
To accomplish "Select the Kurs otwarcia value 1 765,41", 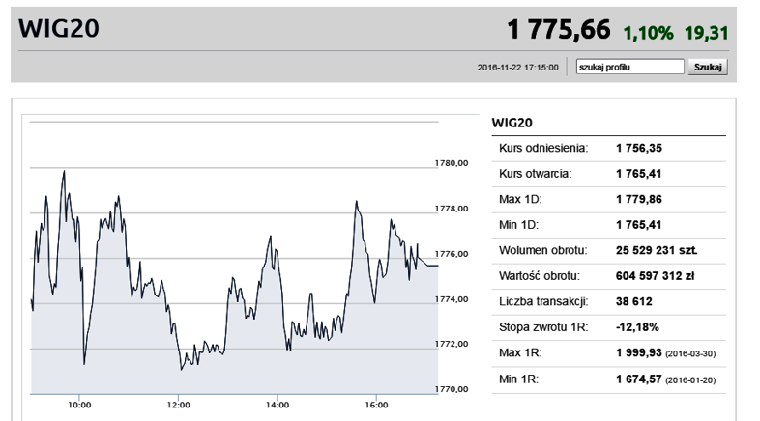I will [x=639, y=174].
